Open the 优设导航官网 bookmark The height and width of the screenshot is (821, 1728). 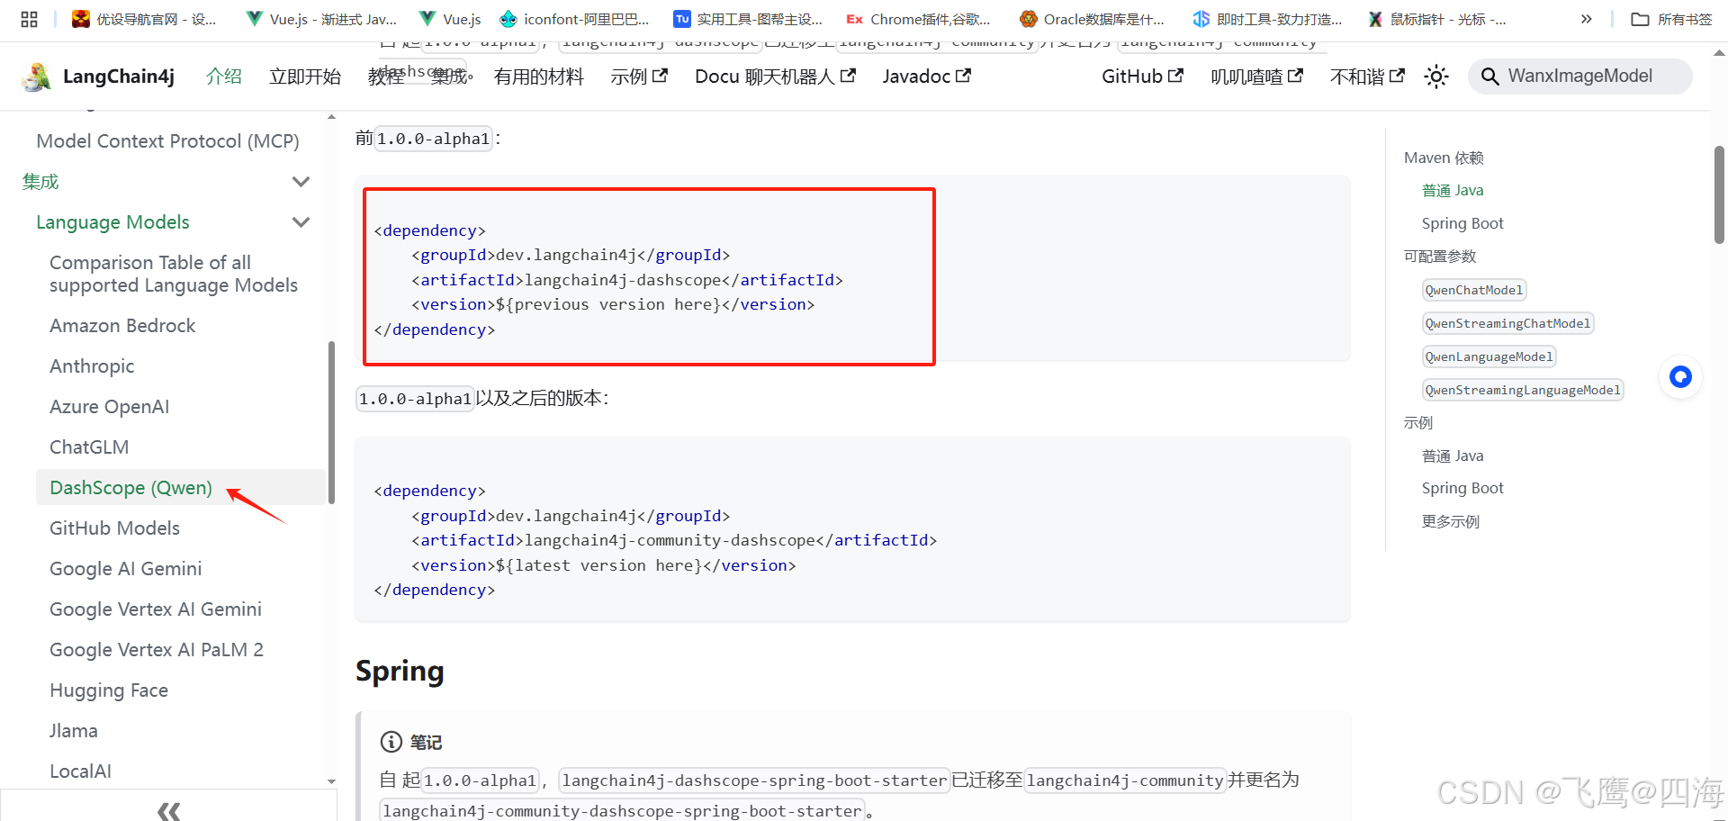(144, 19)
